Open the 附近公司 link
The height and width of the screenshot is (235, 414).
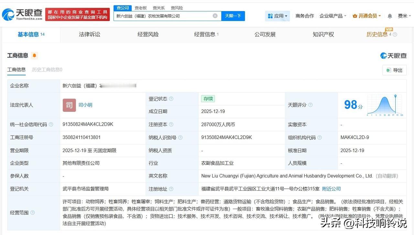point(331,189)
